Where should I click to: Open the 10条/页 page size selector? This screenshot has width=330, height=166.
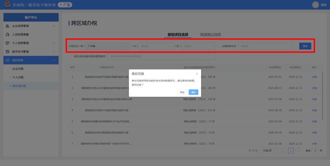(269, 150)
